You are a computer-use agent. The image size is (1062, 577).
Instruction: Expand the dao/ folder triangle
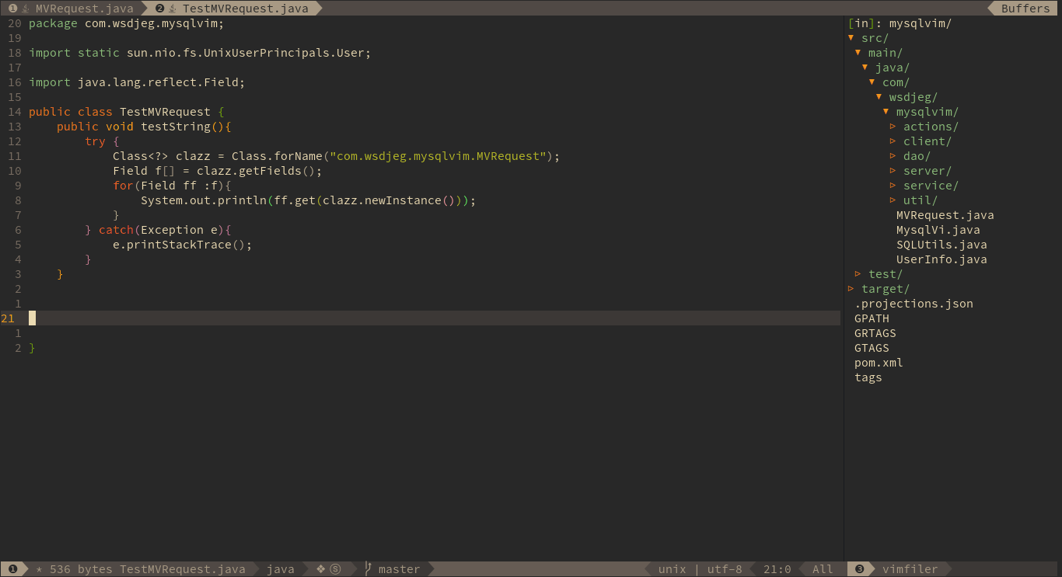pyautogui.click(x=893, y=156)
